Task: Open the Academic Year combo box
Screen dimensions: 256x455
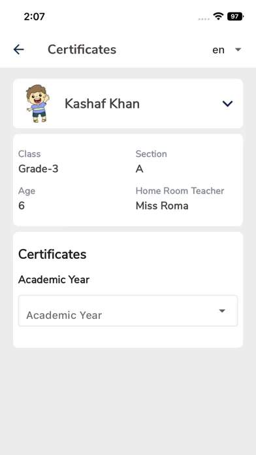Action: pos(128,311)
